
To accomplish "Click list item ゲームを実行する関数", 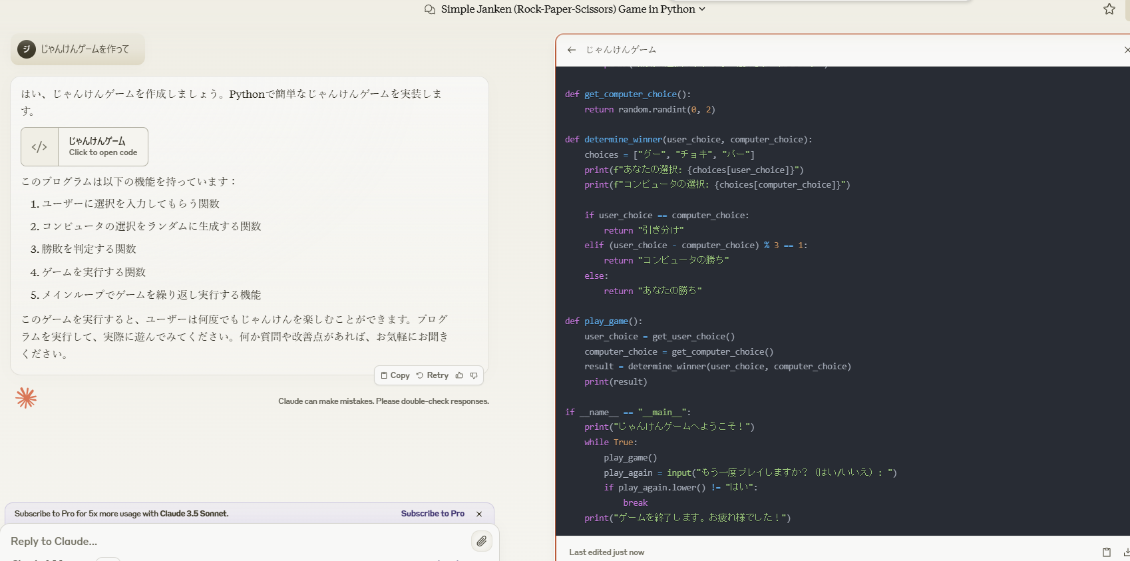I will pos(94,272).
